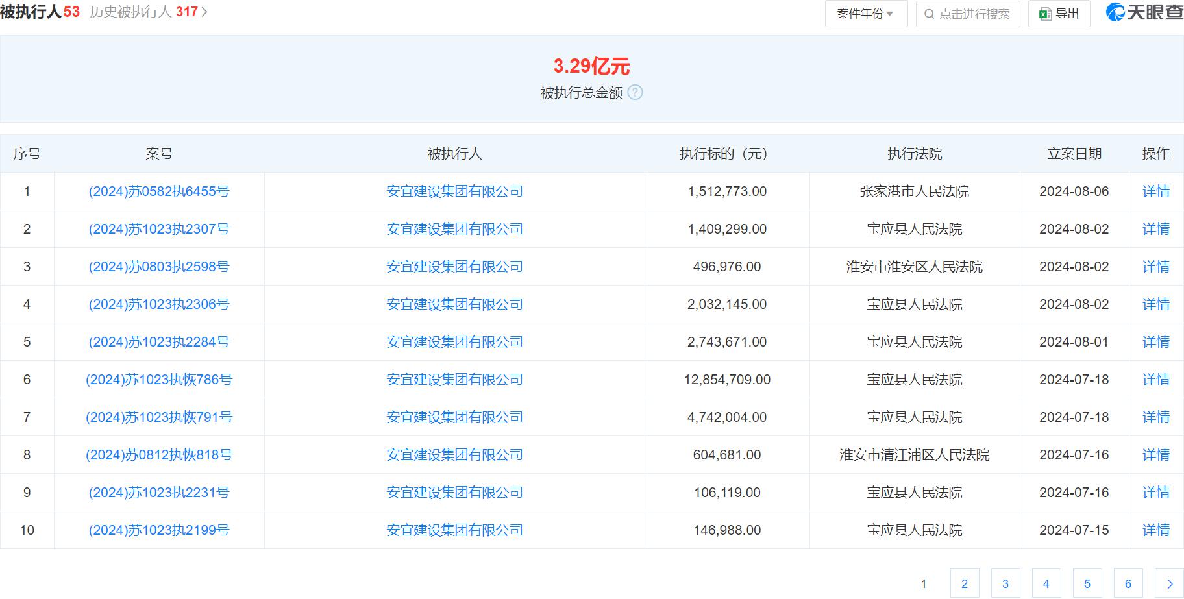
Task: Open case (2024)苏1023执恢786号
Action: (x=159, y=380)
